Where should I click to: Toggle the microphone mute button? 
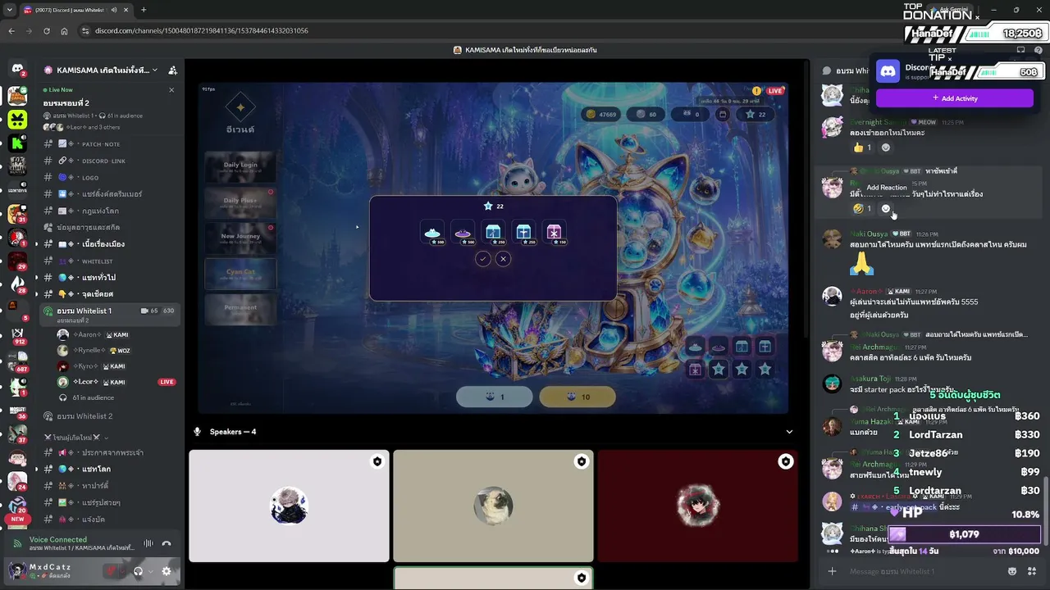click(x=112, y=571)
